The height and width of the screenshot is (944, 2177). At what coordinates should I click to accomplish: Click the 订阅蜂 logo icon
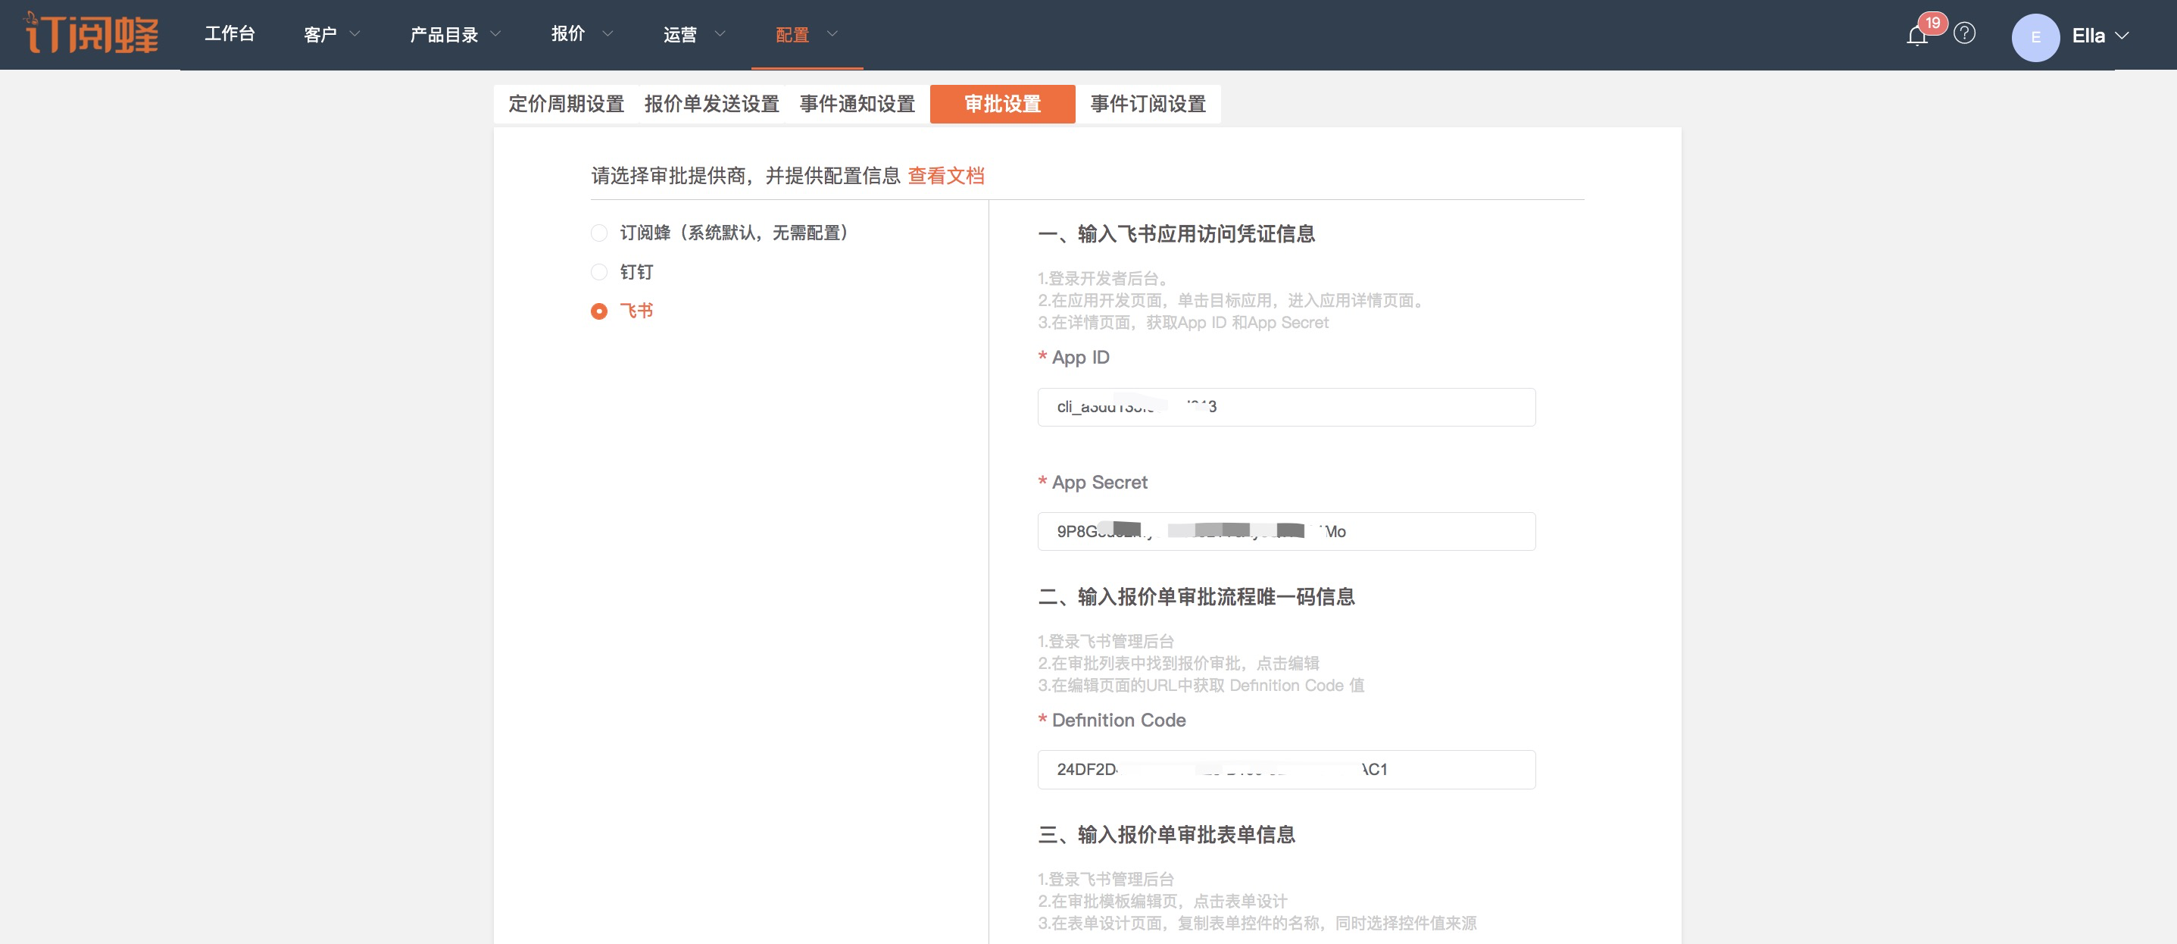(91, 34)
